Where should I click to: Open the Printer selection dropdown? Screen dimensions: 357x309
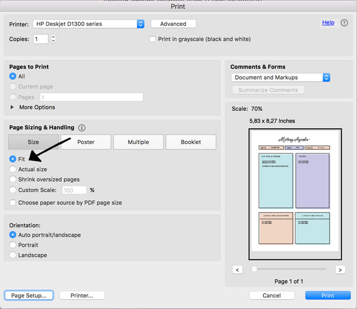pos(88,24)
